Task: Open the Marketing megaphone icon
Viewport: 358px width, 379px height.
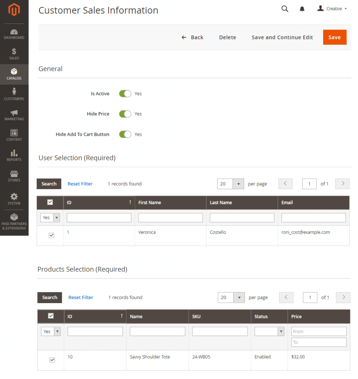Action: (14, 115)
